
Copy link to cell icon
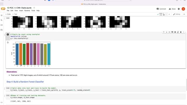coord(169,32)
